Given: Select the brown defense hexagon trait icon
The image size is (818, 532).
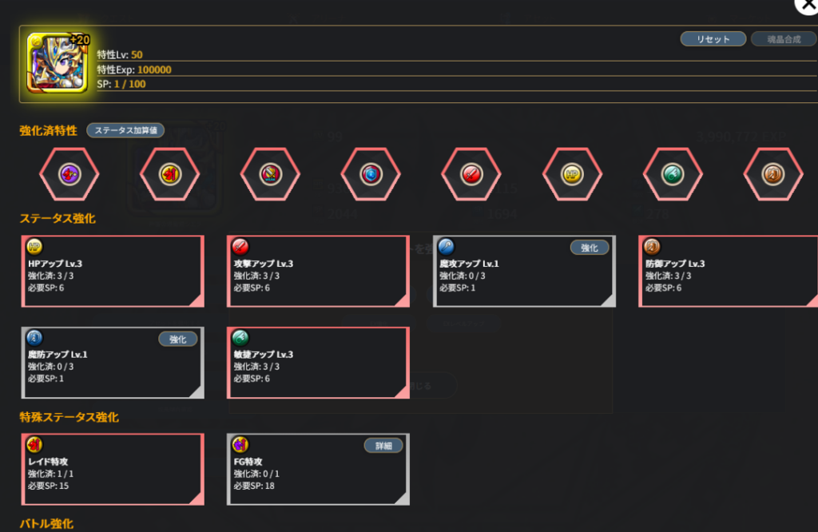Looking at the screenshot, I should (772, 174).
